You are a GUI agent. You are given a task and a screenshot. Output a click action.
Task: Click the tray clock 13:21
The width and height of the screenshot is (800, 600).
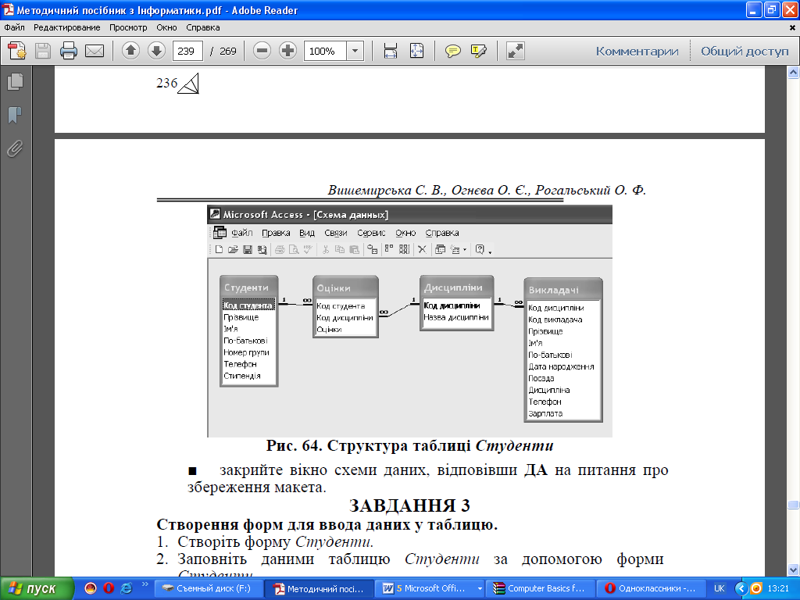(778, 588)
